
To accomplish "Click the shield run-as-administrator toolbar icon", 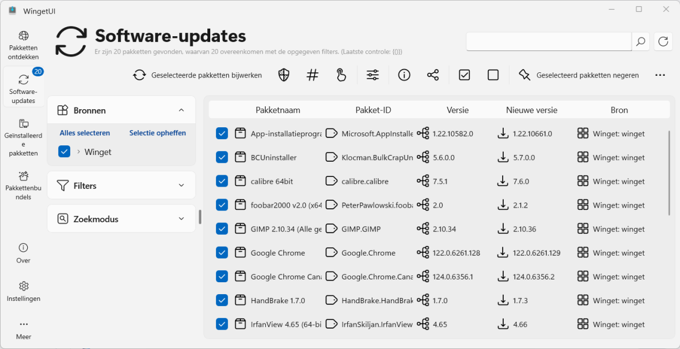I will pyautogui.click(x=284, y=75).
